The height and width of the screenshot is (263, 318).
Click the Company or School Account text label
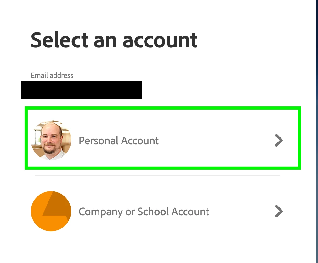point(144,212)
